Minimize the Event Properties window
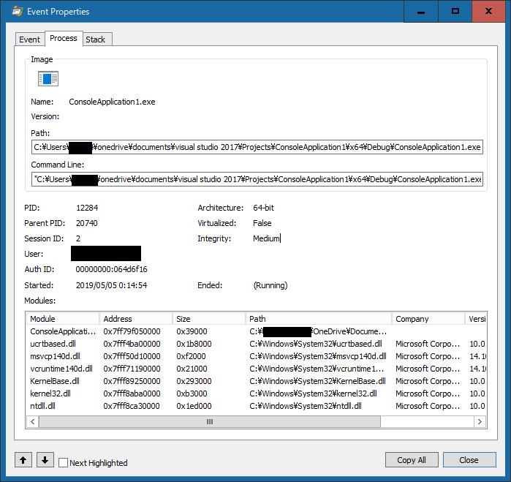This screenshot has width=511, height=482. tap(421, 12)
